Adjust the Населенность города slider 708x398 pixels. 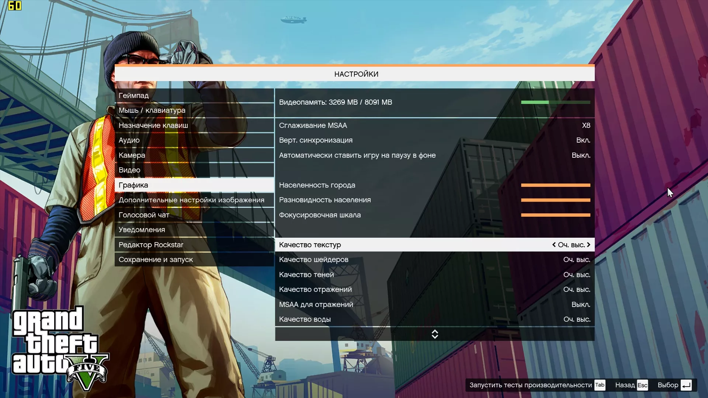point(555,185)
